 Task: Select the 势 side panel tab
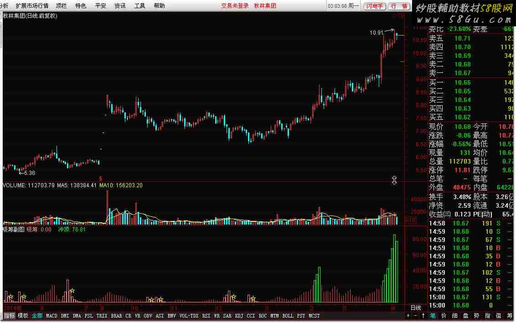[x=476, y=316]
